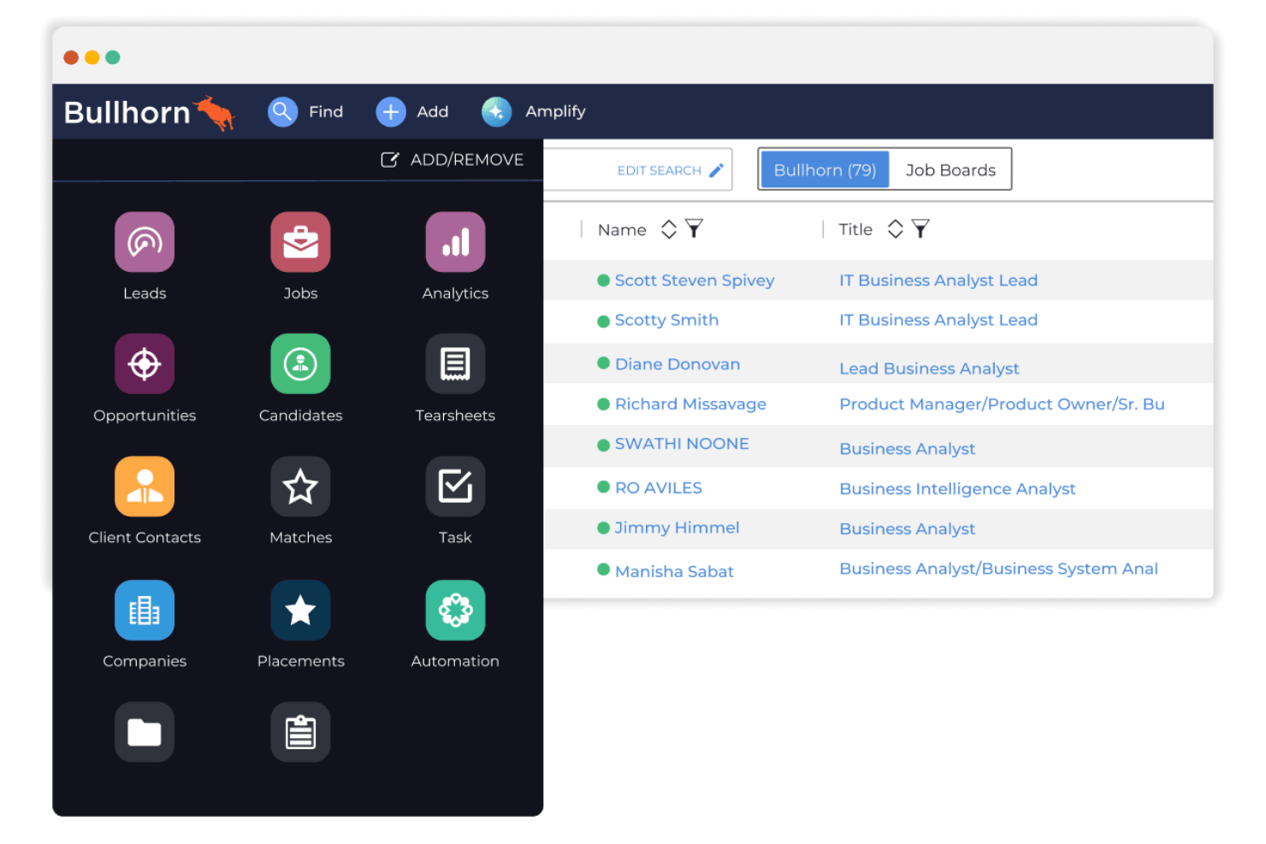
Task: Open the Client Contacts icon
Action: [145, 487]
